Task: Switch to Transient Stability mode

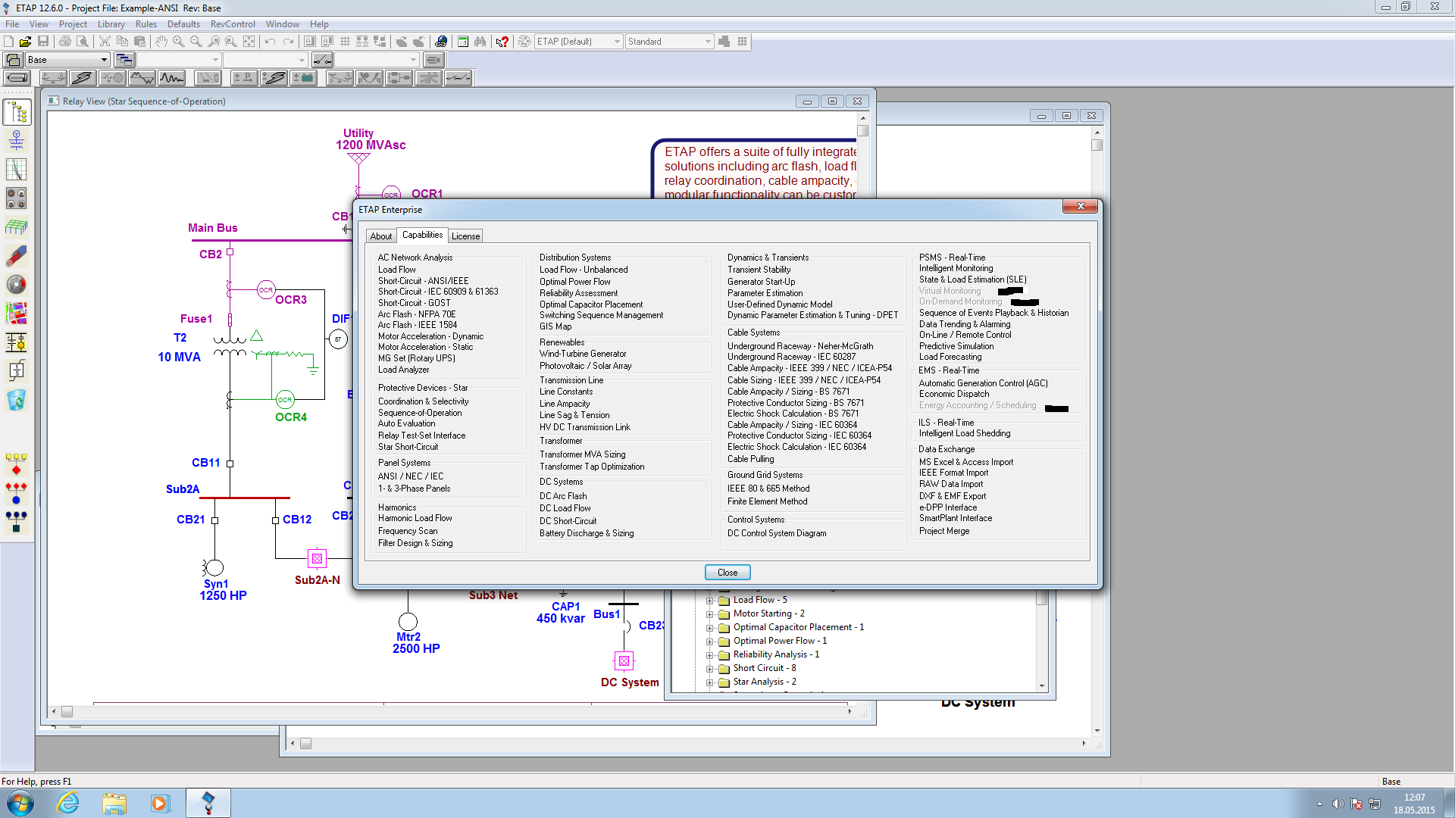Action: click(171, 77)
